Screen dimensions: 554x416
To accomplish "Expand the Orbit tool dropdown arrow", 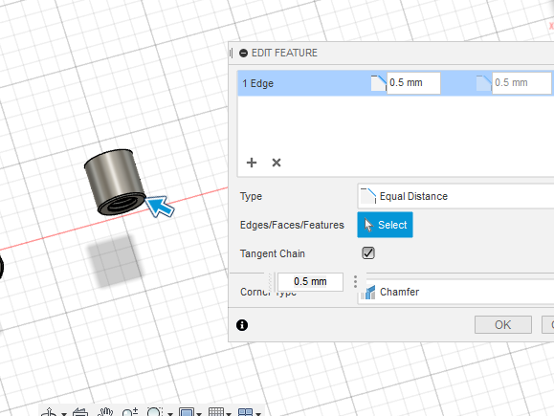I will click(x=64, y=414).
